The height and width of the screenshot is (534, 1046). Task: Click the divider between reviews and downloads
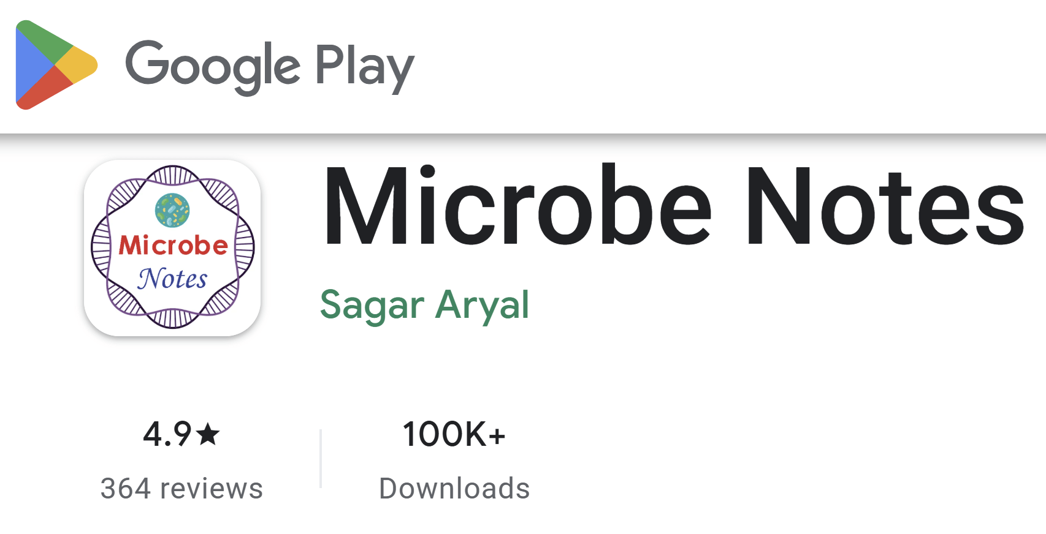(x=321, y=459)
